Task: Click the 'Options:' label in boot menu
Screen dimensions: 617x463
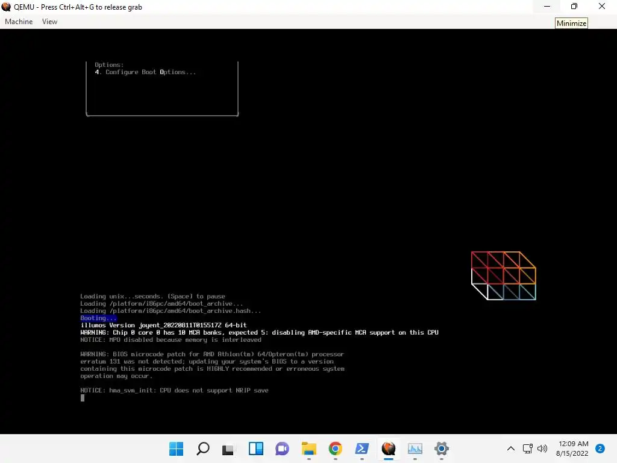Action: click(x=109, y=65)
